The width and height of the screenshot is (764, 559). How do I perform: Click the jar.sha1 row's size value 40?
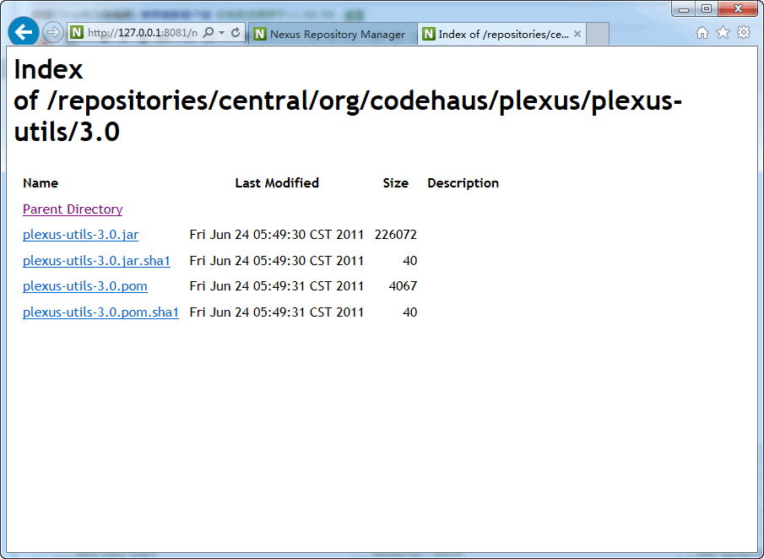point(409,261)
